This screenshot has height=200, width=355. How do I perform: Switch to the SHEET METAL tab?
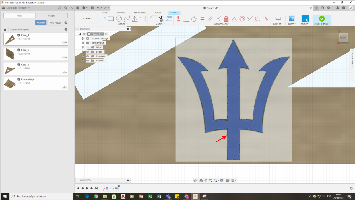click(x=140, y=13)
